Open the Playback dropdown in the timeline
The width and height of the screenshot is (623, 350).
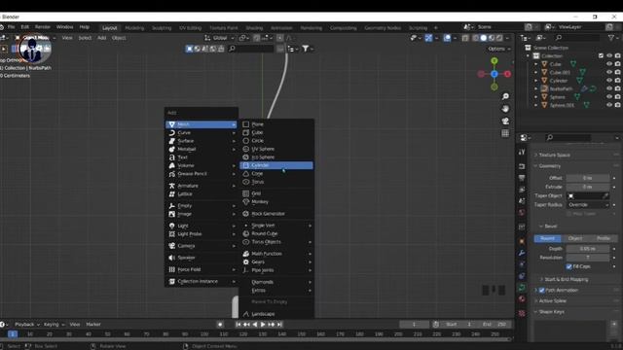click(26, 324)
